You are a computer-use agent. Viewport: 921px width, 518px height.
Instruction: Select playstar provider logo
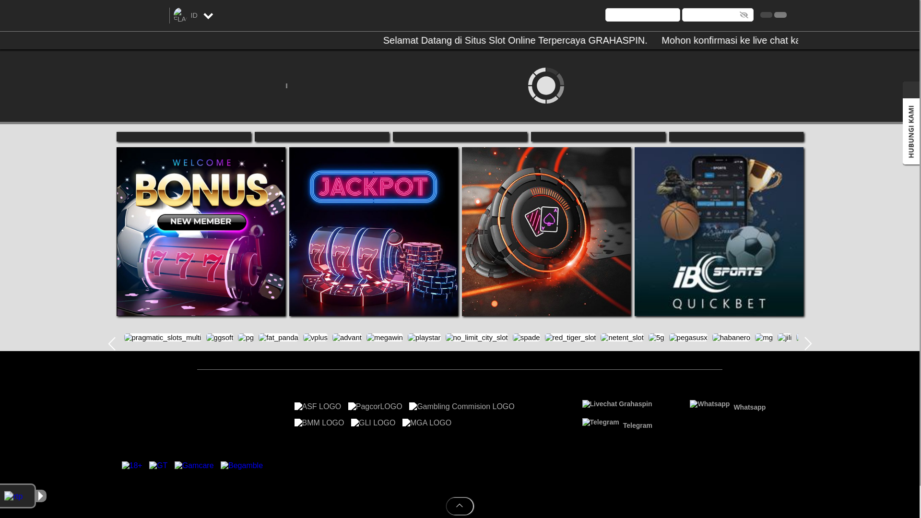point(425,338)
